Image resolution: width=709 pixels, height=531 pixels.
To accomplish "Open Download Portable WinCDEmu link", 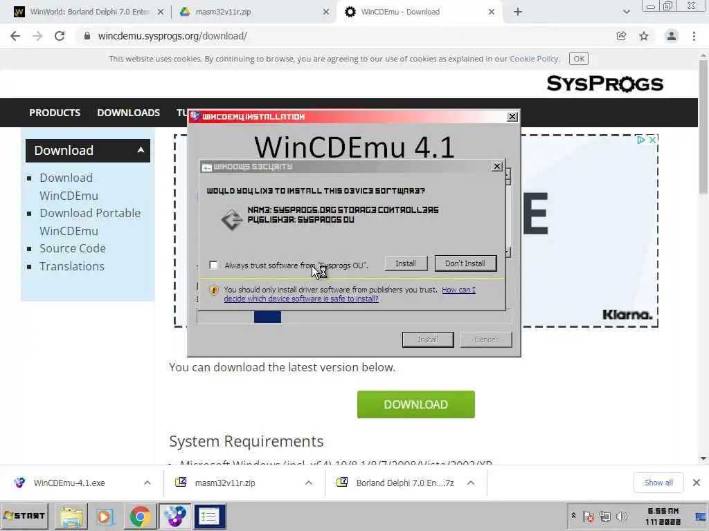I will click(x=90, y=222).
